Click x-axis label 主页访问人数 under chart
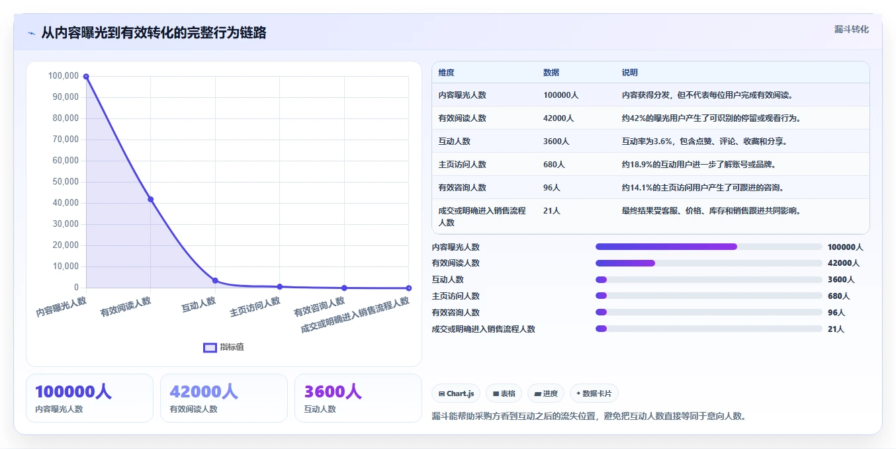Screen dimensions: 896x449 click(x=255, y=307)
